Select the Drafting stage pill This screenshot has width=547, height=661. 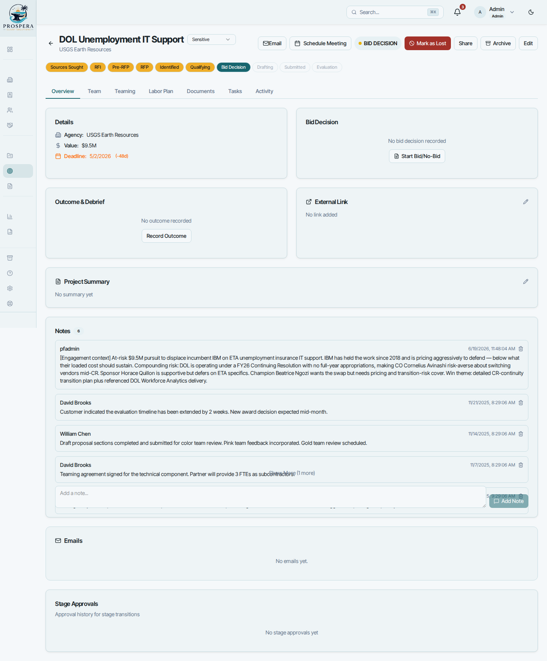pos(265,67)
